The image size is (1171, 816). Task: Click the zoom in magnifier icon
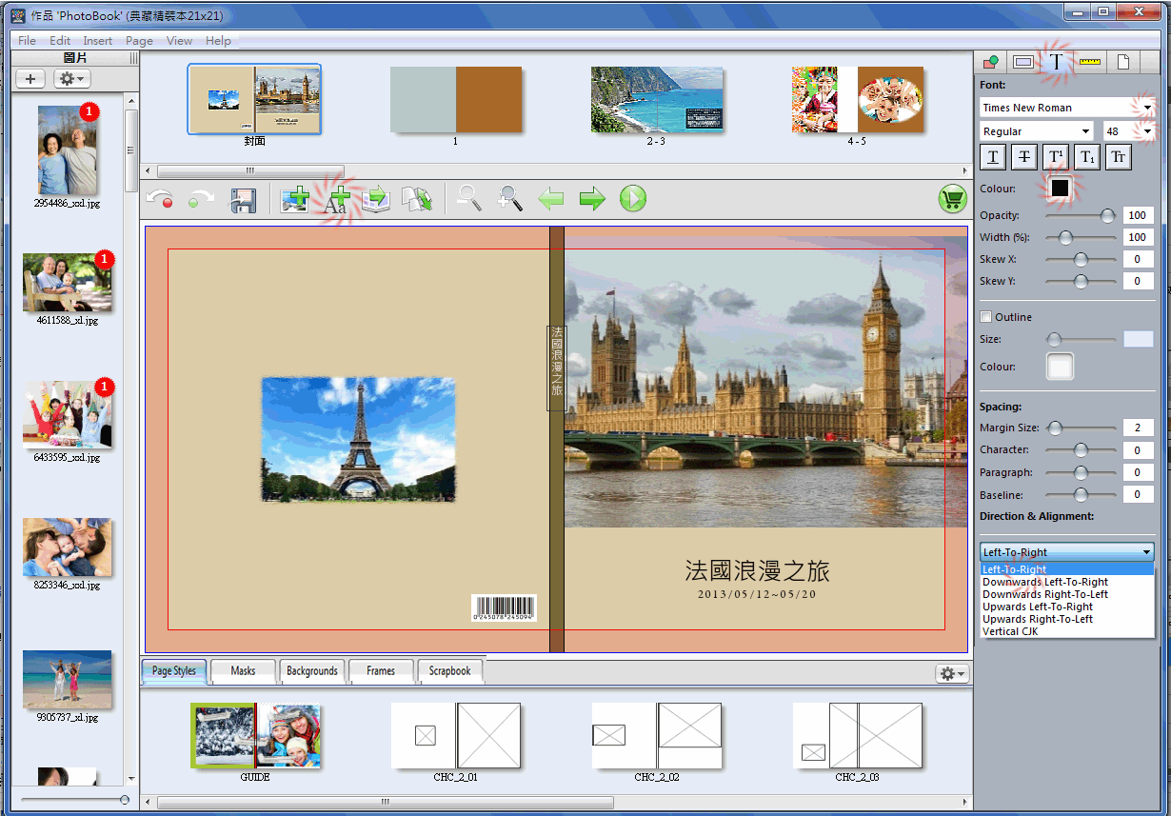point(510,198)
